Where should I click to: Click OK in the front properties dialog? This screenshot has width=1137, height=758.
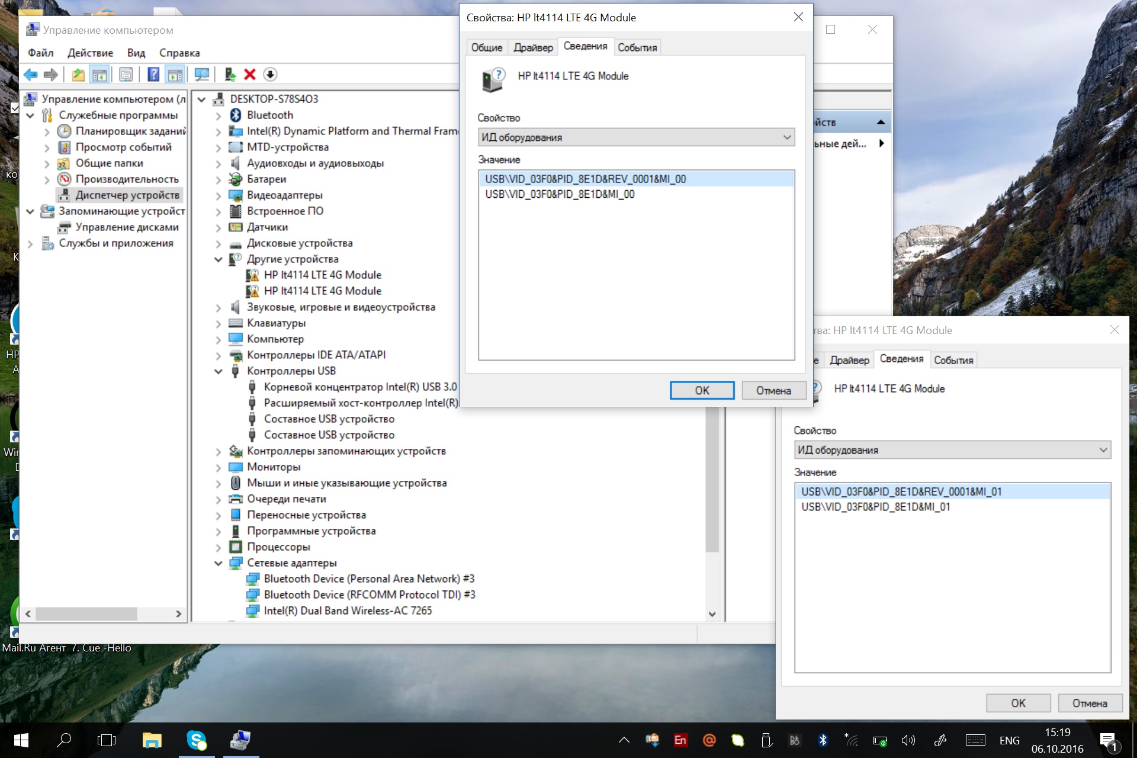[702, 390]
